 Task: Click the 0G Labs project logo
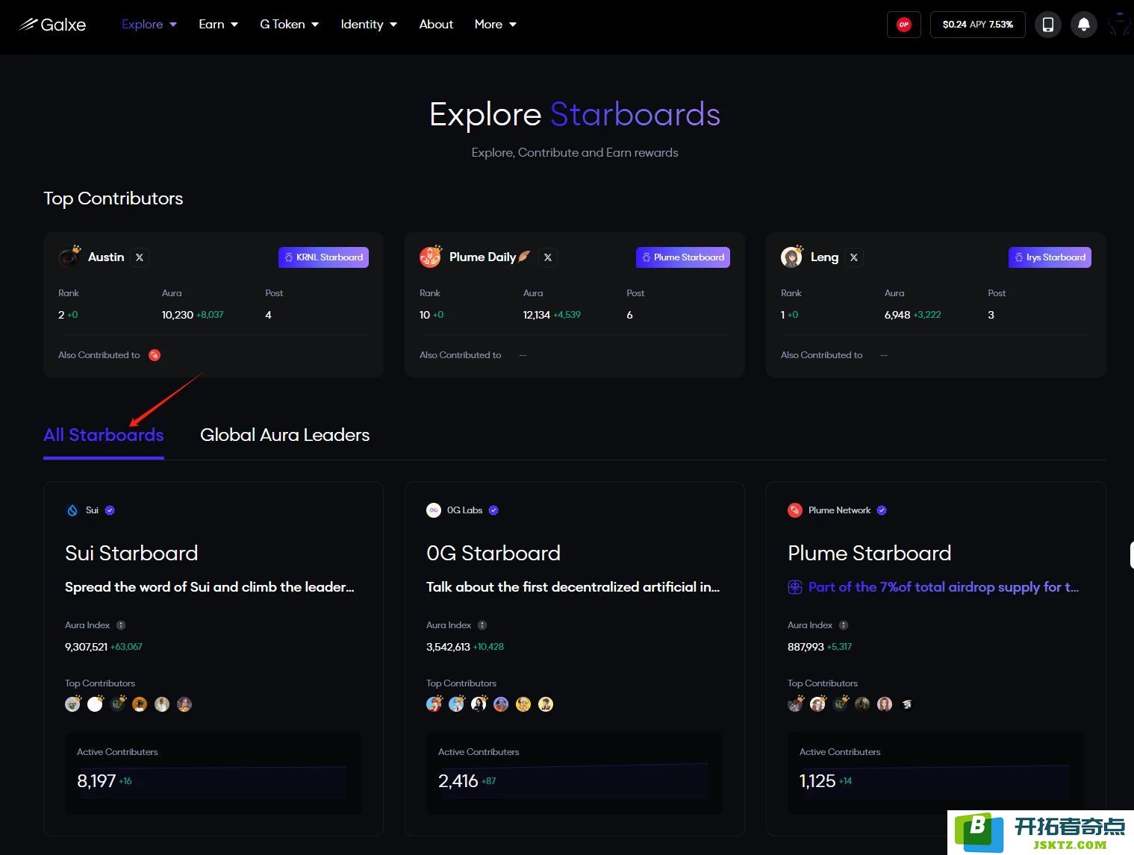[x=434, y=510]
